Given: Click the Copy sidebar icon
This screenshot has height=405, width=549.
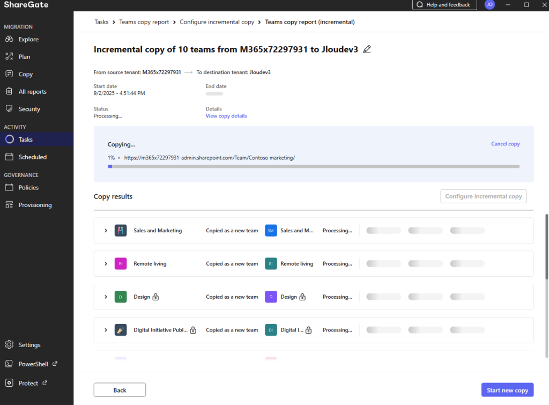Looking at the screenshot, I should click(9, 74).
